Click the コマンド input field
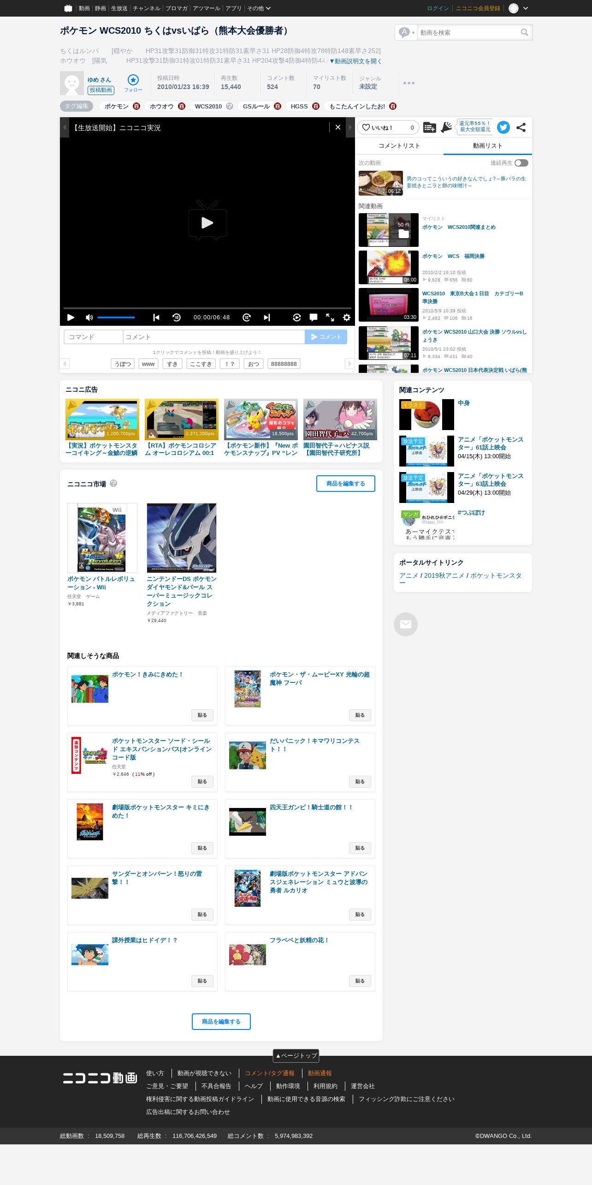The width and height of the screenshot is (592, 1185). coord(94,337)
